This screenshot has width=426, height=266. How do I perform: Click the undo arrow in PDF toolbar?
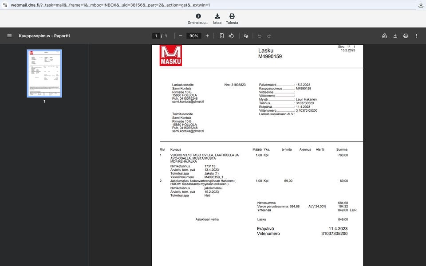260,36
